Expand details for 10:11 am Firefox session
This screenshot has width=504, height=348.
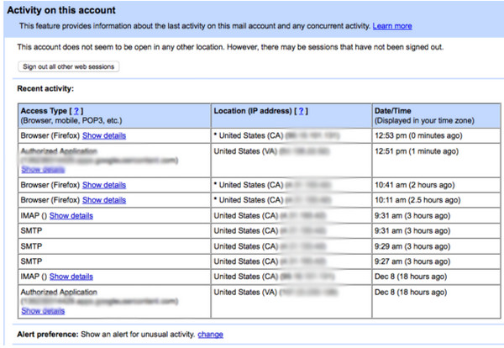pyautogui.click(x=104, y=200)
